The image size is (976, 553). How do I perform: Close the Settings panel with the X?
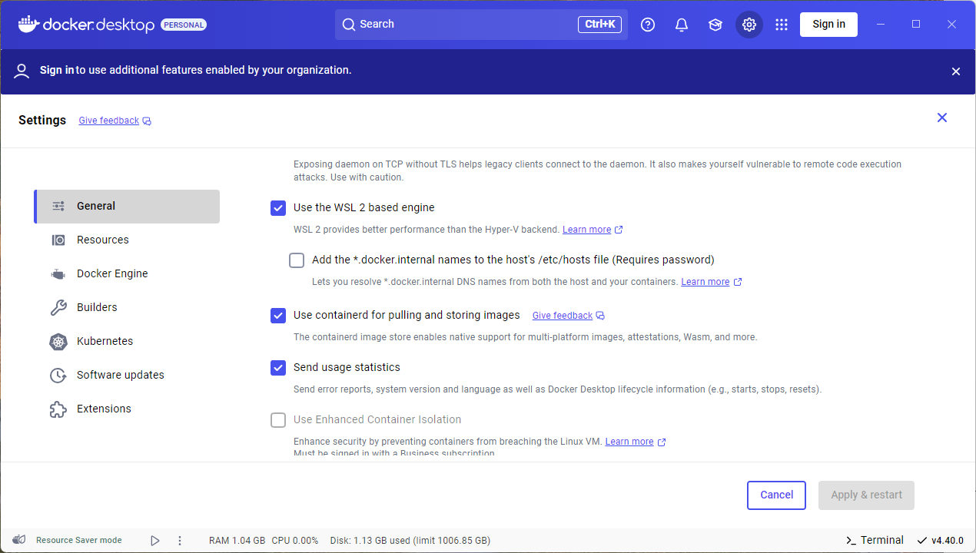[942, 118]
